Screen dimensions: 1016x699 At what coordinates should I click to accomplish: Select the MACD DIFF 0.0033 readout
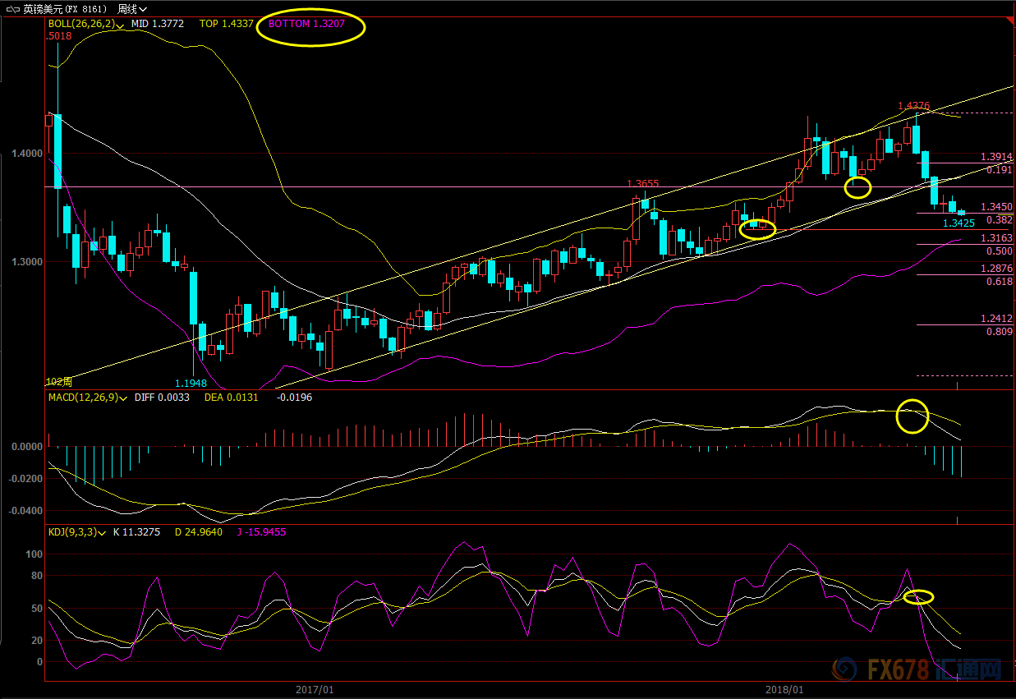click(x=165, y=398)
